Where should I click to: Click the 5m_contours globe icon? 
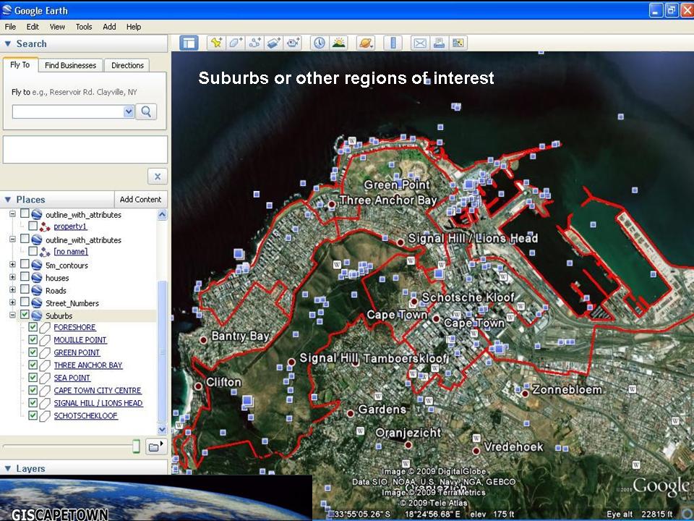(x=37, y=265)
